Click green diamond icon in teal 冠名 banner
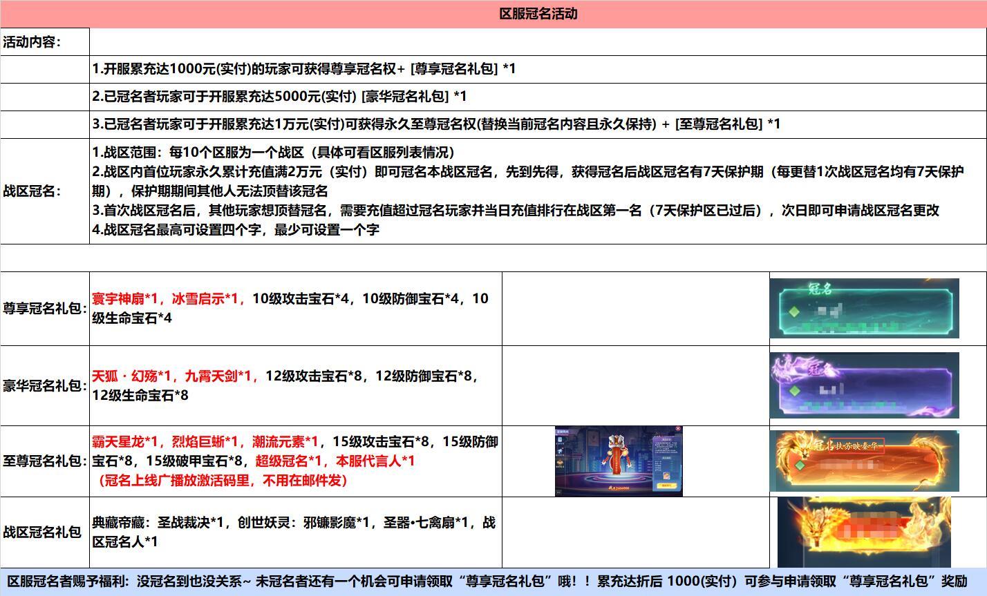 [x=794, y=312]
